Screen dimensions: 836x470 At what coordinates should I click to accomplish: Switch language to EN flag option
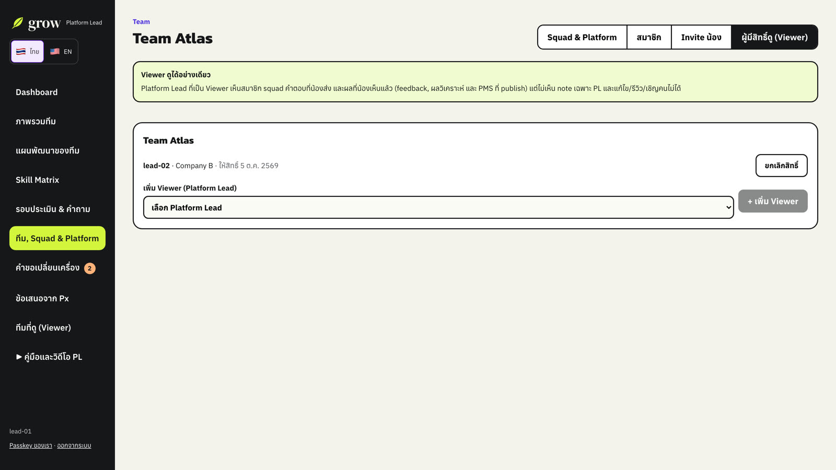tap(61, 51)
